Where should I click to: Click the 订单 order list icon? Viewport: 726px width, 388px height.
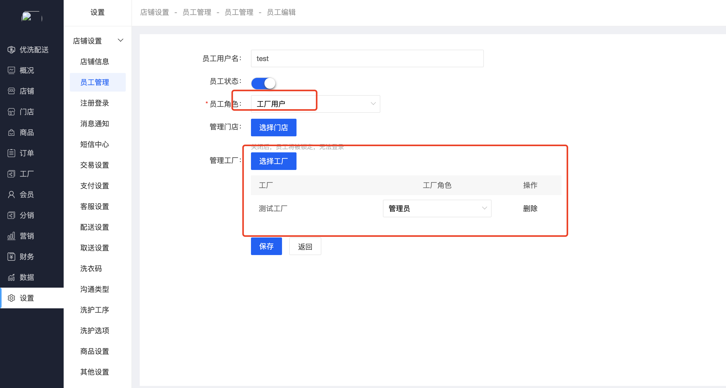(11, 153)
